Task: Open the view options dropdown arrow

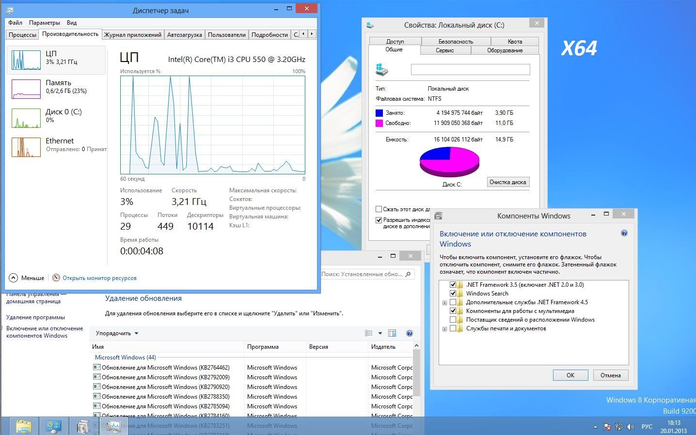Action: pos(380,333)
